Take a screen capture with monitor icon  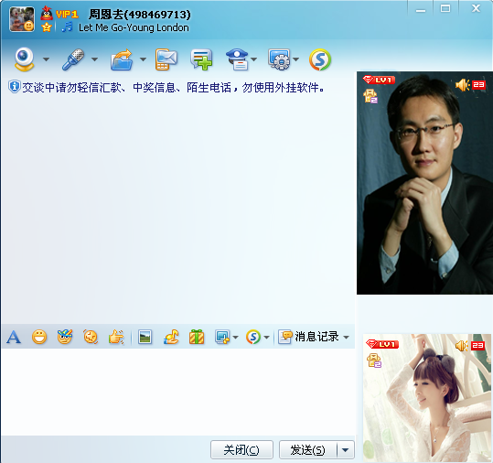[x=222, y=337]
